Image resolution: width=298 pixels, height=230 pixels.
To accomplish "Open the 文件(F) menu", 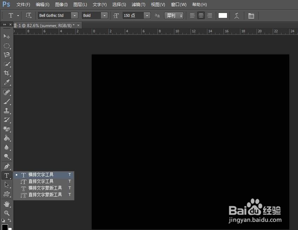I will [23, 5].
